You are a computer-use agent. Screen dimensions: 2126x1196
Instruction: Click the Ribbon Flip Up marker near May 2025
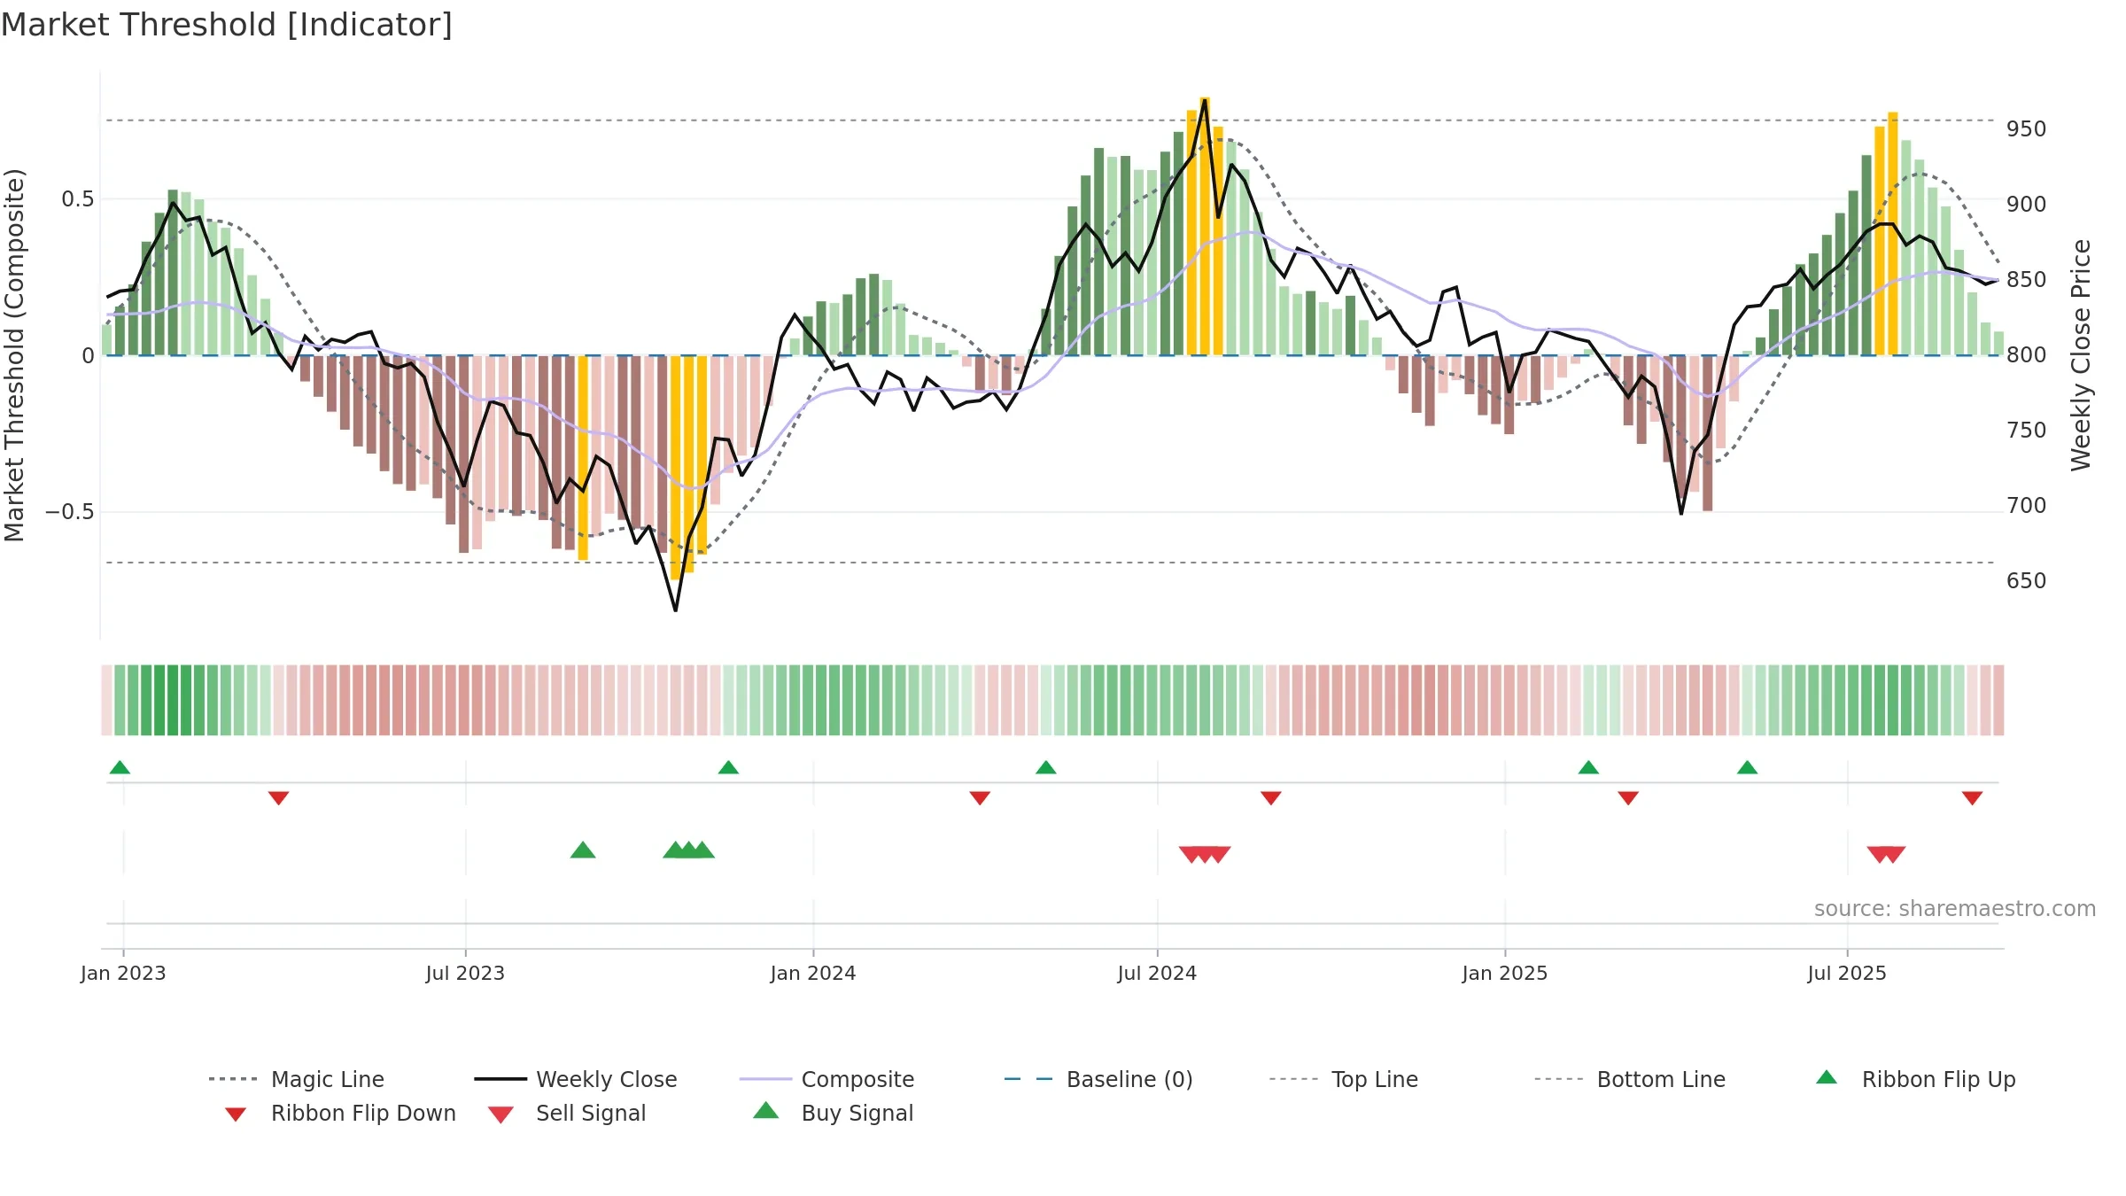point(1747,767)
